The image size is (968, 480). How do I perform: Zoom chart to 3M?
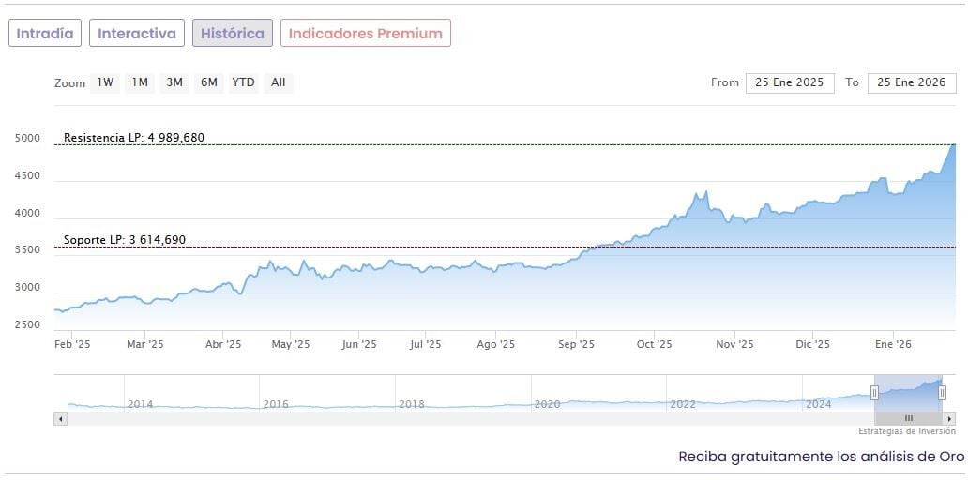tap(174, 82)
